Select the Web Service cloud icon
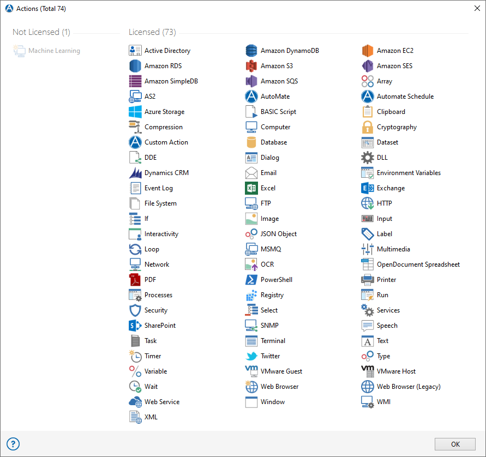This screenshot has height=457, width=486. (x=135, y=401)
